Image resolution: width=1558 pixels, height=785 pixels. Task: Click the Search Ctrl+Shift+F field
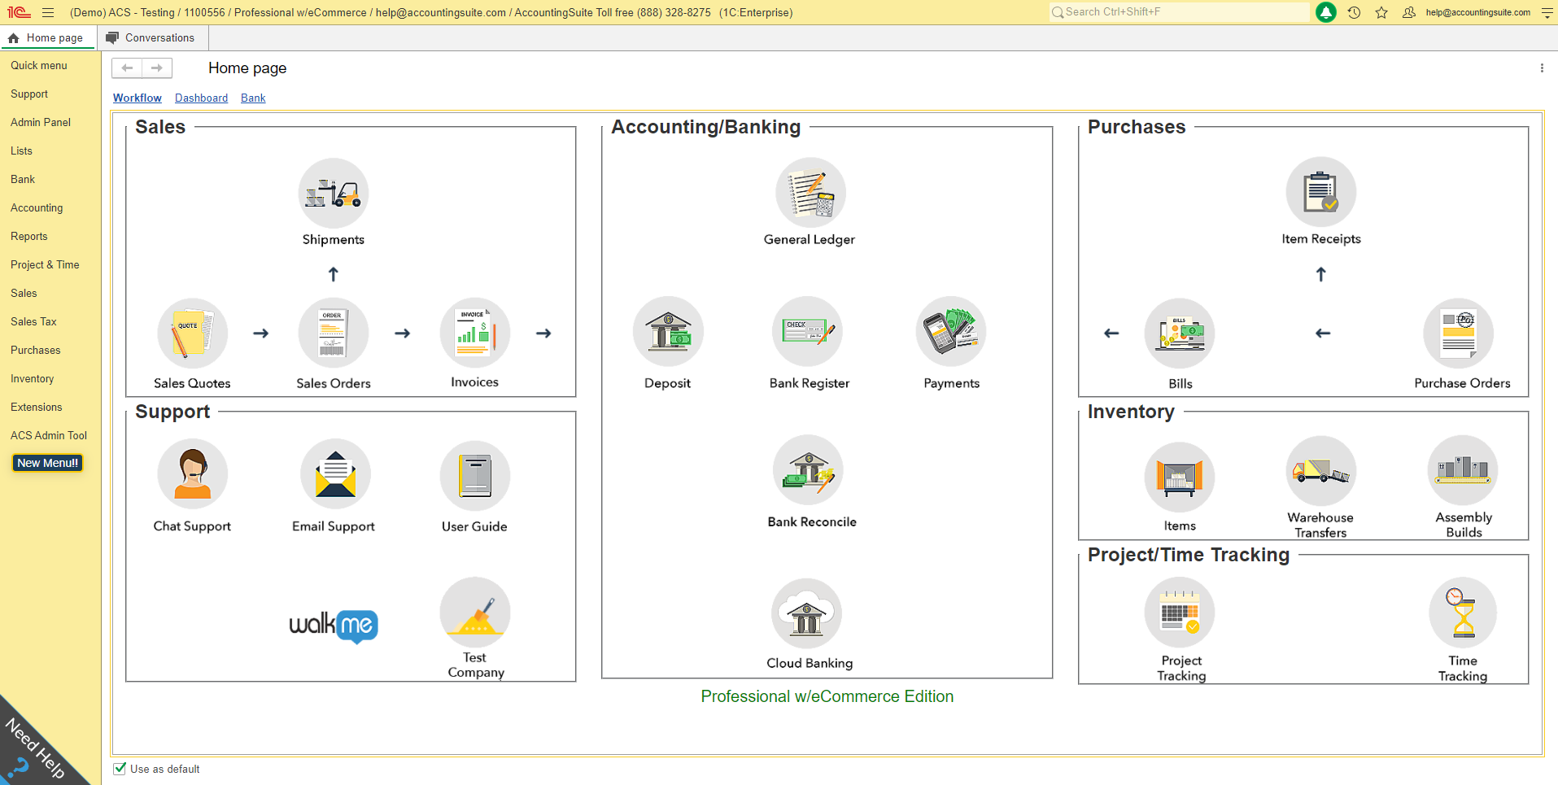(1179, 12)
